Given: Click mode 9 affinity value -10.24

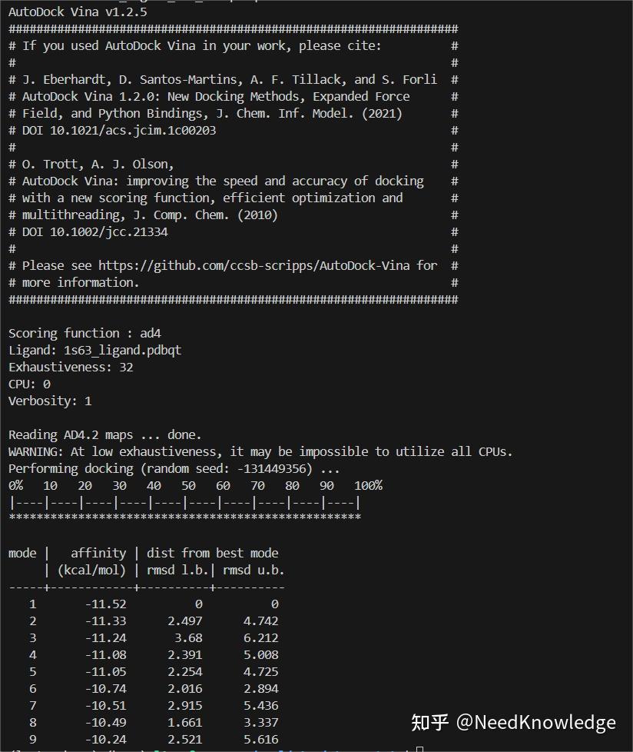Looking at the screenshot, I should (x=106, y=739).
